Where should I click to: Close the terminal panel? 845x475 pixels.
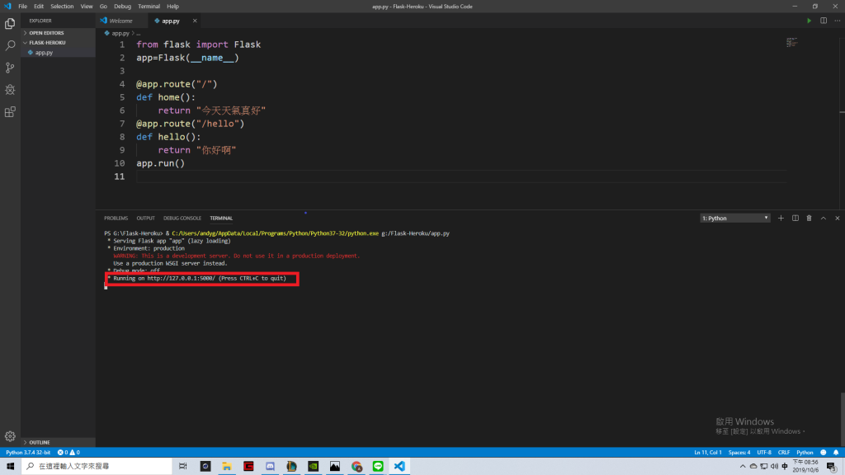tap(837, 218)
